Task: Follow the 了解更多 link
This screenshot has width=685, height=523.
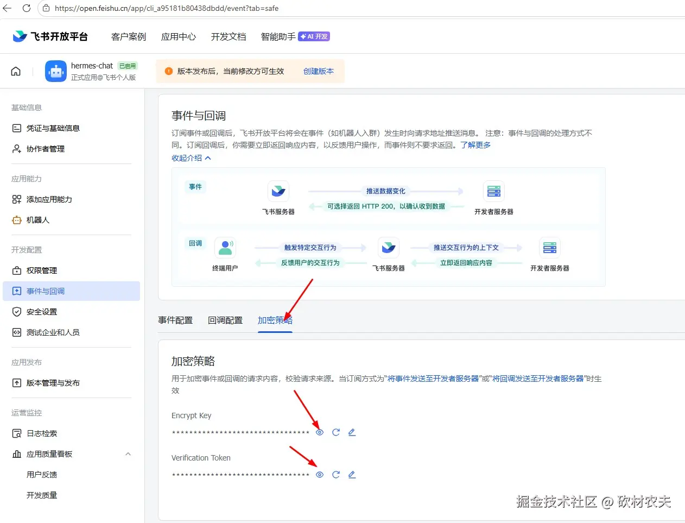Action: (475, 145)
